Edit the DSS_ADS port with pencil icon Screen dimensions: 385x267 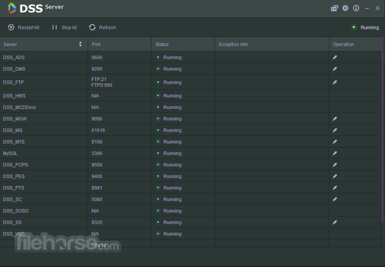pos(334,57)
